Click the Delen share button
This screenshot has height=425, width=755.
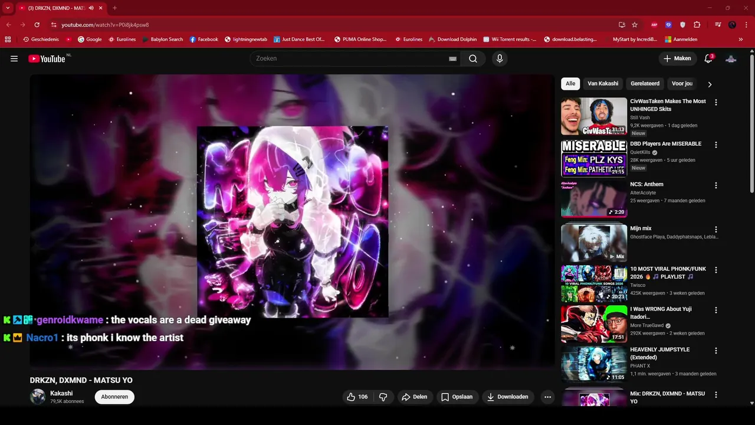point(415,397)
